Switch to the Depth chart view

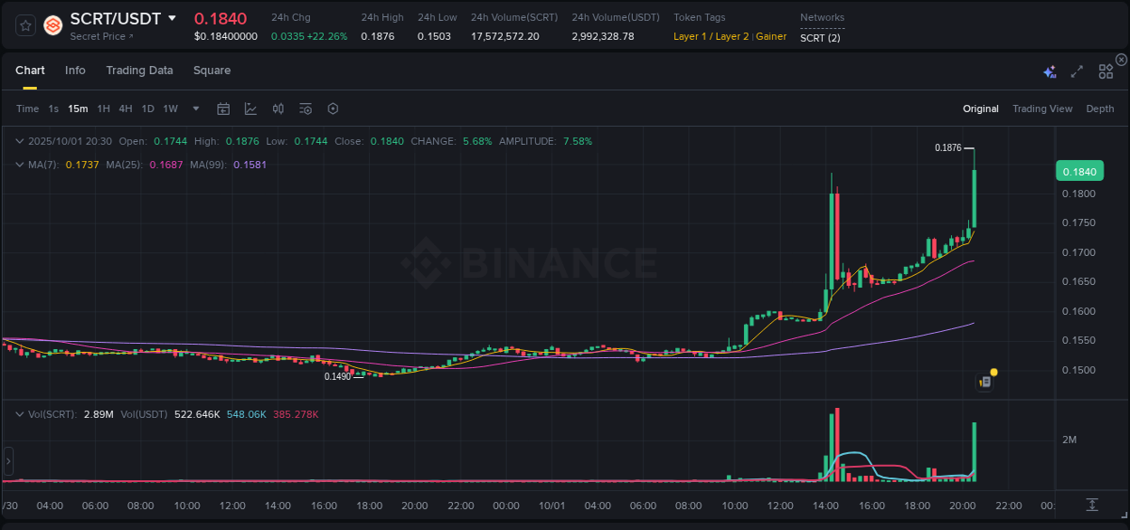pos(1099,109)
